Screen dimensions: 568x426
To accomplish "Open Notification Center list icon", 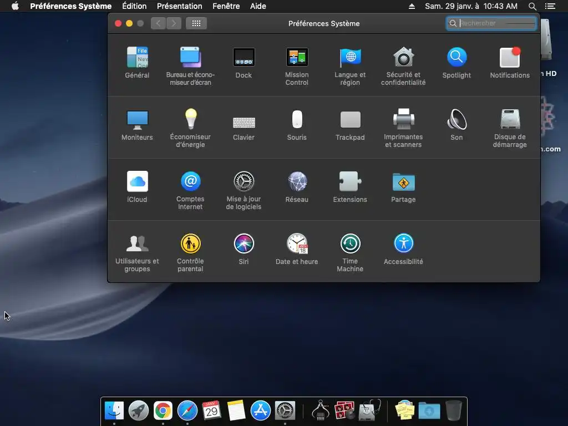I will pos(550,6).
